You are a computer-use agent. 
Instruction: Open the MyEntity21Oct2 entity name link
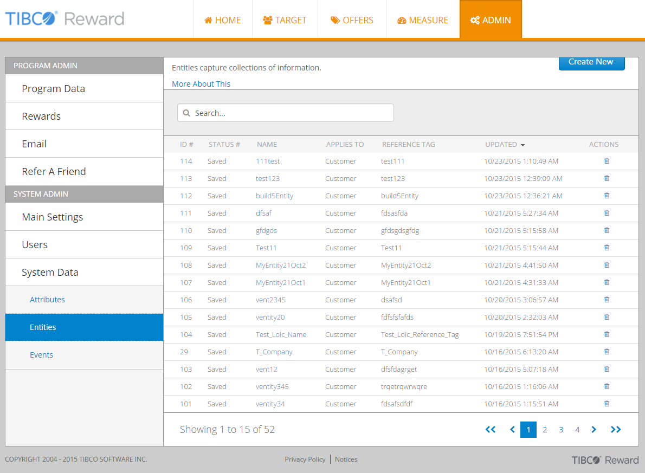pyautogui.click(x=281, y=265)
